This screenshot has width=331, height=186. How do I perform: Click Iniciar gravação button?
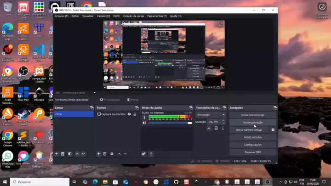tap(253, 123)
